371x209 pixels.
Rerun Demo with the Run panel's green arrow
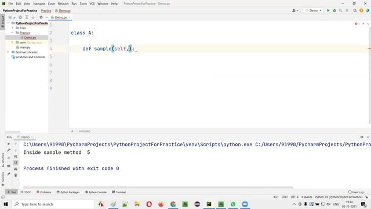[9, 144]
